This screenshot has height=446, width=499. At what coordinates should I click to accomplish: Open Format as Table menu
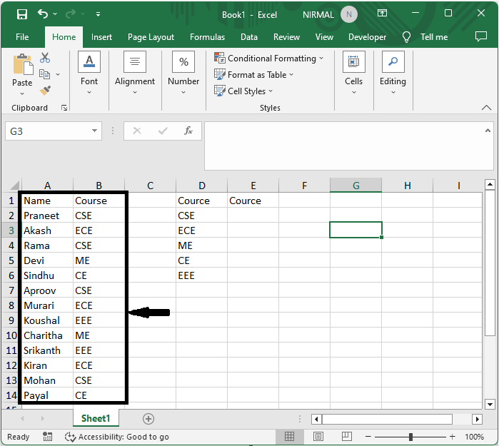coord(253,75)
